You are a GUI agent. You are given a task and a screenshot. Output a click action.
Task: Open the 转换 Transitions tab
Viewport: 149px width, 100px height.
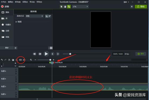[7, 37]
